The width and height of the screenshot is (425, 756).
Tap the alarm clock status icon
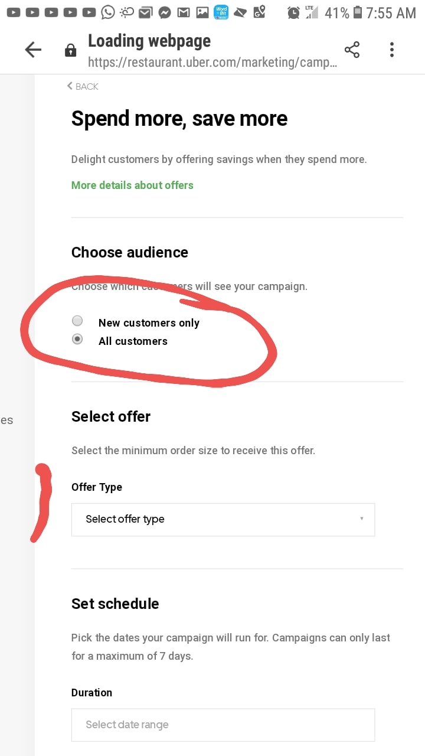tap(293, 12)
